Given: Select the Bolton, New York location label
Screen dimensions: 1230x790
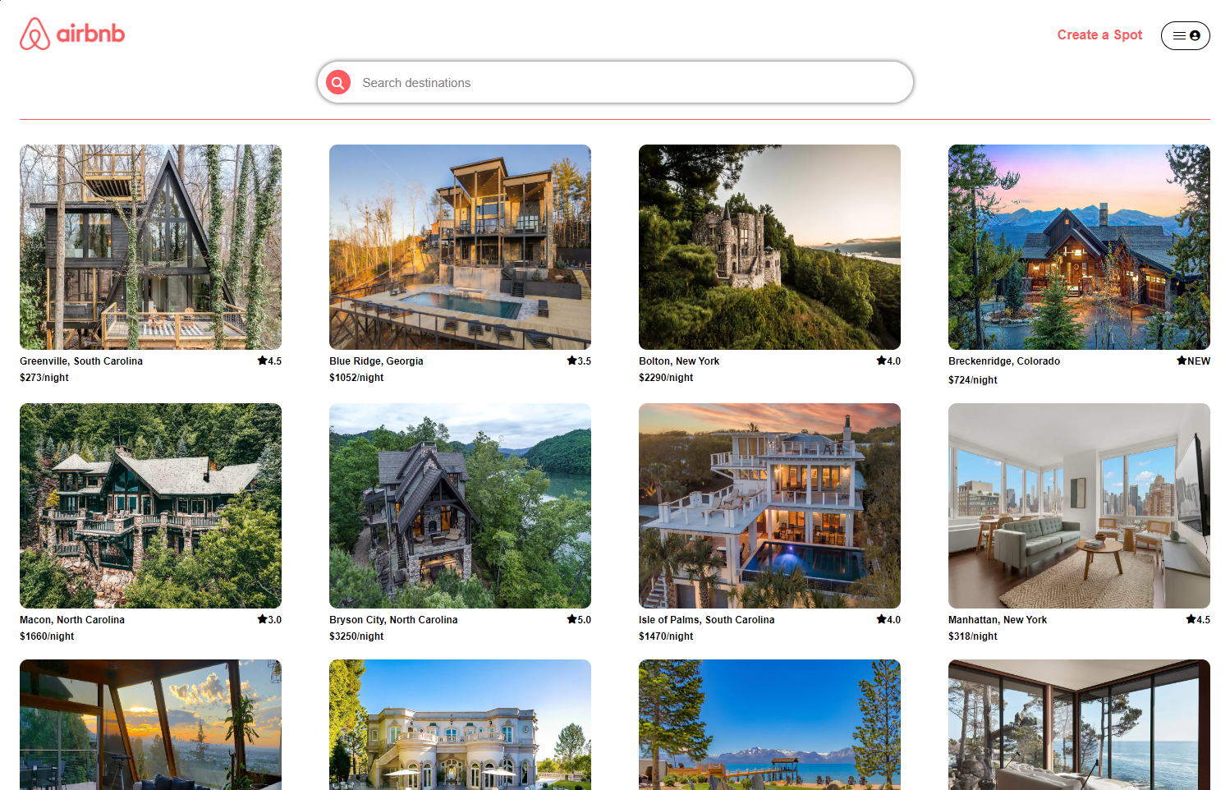Looking at the screenshot, I should pos(678,361).
